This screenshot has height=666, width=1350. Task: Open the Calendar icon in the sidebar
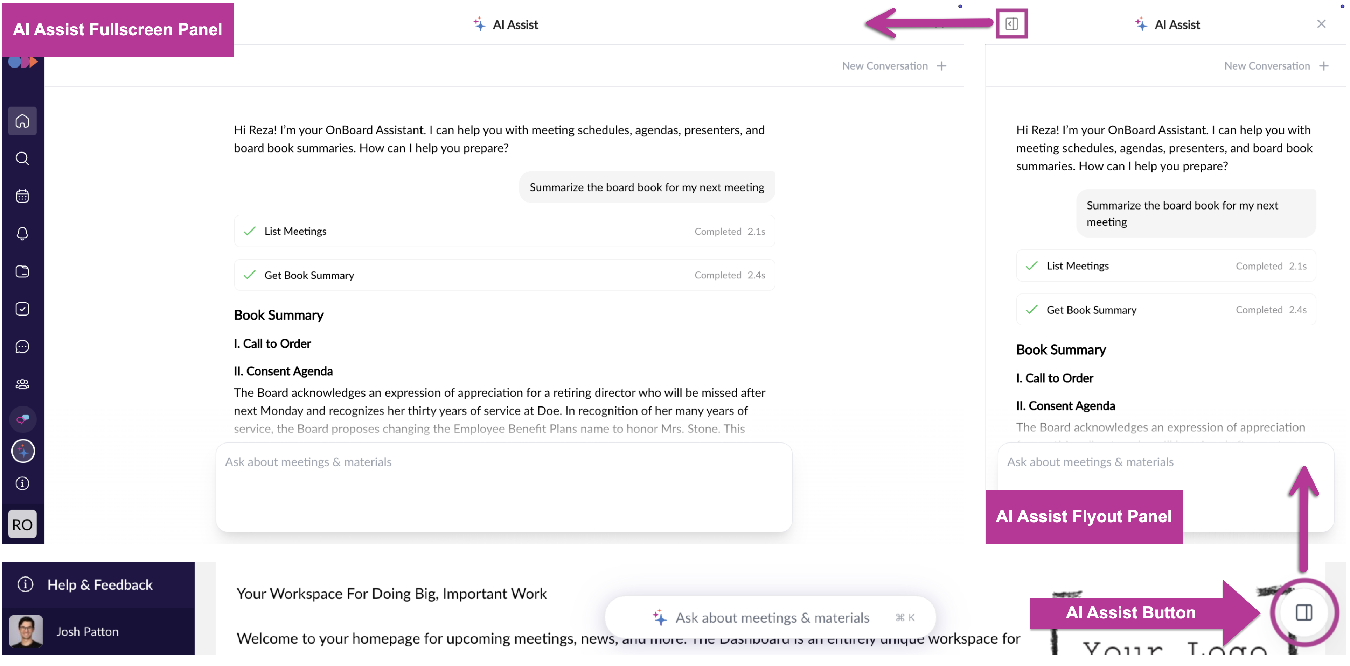tap(22, 196)
